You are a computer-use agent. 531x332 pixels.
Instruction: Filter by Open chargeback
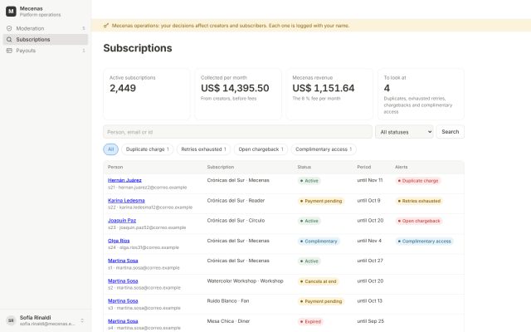(261, 149)
